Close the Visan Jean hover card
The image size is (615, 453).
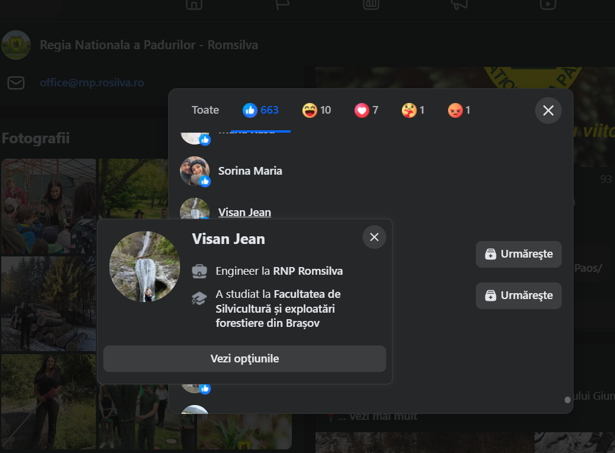coord(374,237)
